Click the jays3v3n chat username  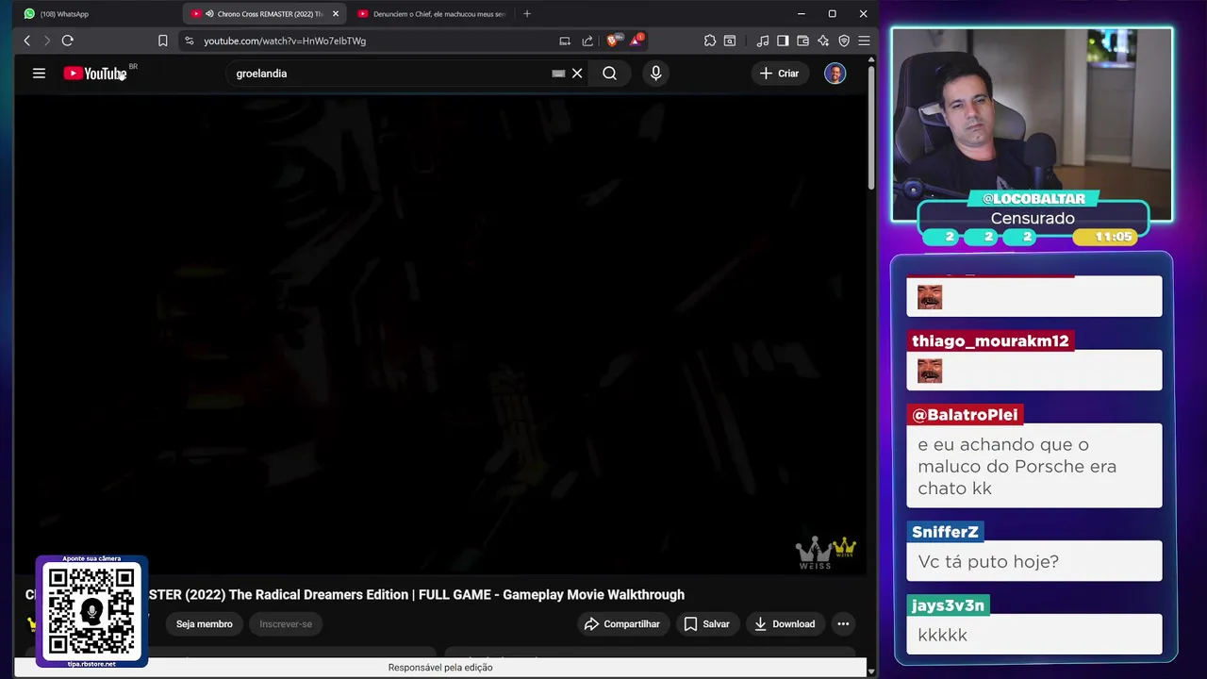pyautogui.click(x=948, y=605)
